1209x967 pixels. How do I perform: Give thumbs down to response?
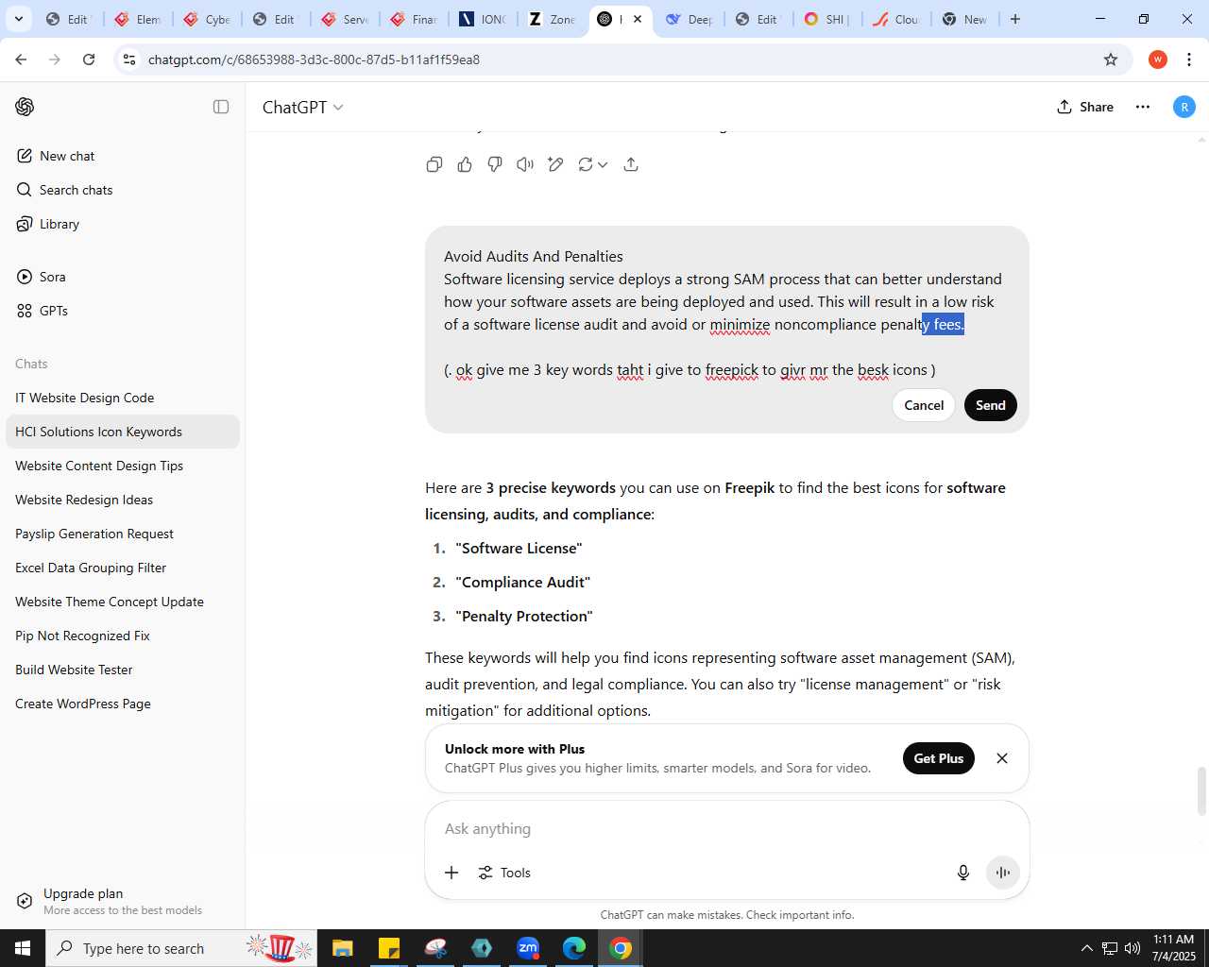[x=495, y=164]
